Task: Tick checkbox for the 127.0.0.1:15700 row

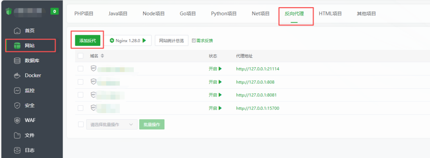Action: tap(80, 108)
